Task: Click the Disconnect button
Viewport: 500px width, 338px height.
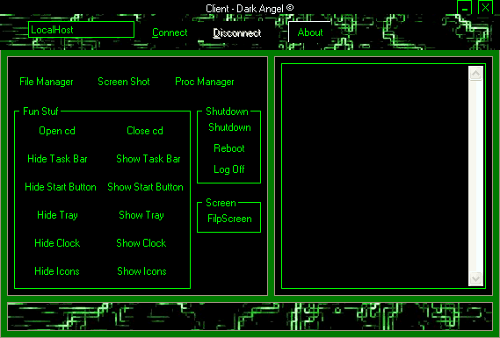Action: pyautogui.click(x=237, y=32)
